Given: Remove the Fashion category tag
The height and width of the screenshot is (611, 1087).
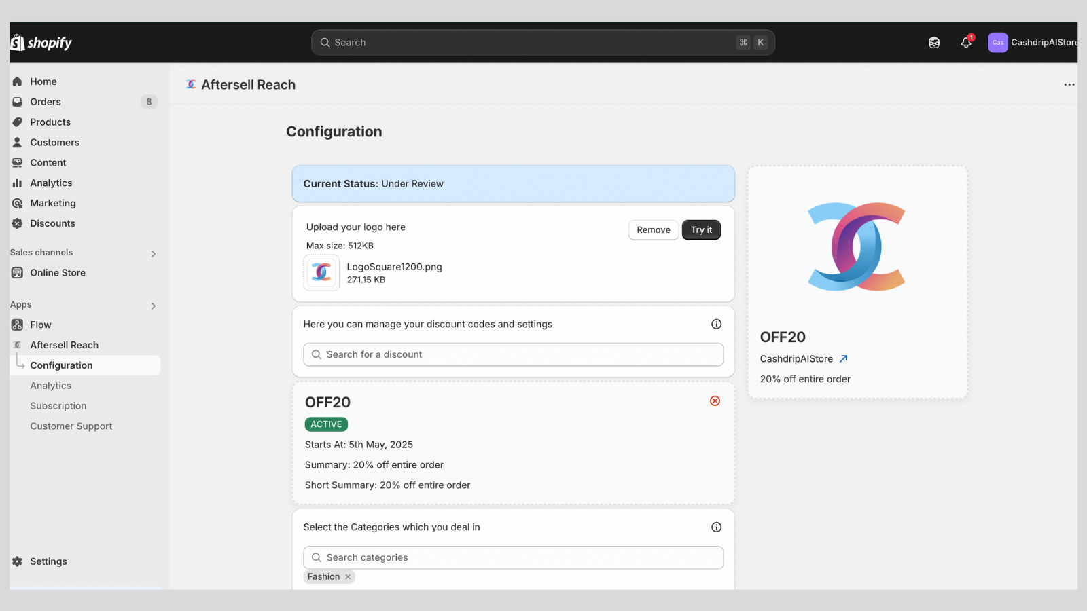Looking at the screenshot, I should coord(348,577).
